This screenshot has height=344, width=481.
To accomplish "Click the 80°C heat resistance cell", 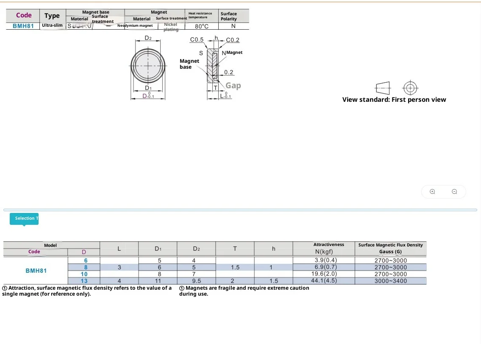I will click(x=202, y=26).
